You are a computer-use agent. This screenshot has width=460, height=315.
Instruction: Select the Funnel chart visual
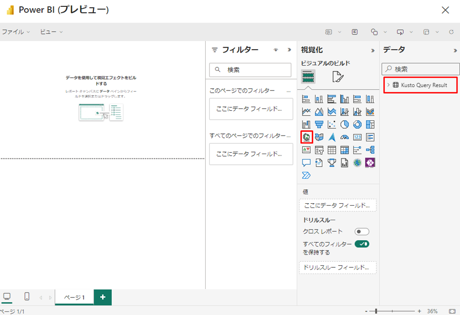[319, 124]
